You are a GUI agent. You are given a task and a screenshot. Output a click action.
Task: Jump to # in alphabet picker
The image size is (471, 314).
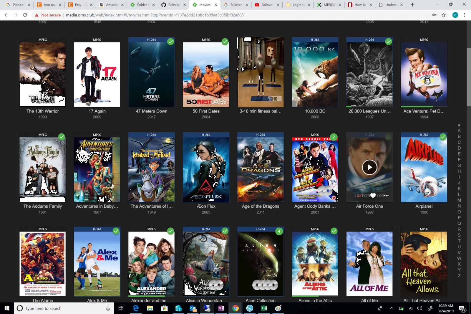pyautogui.click(x=459, y=125)
